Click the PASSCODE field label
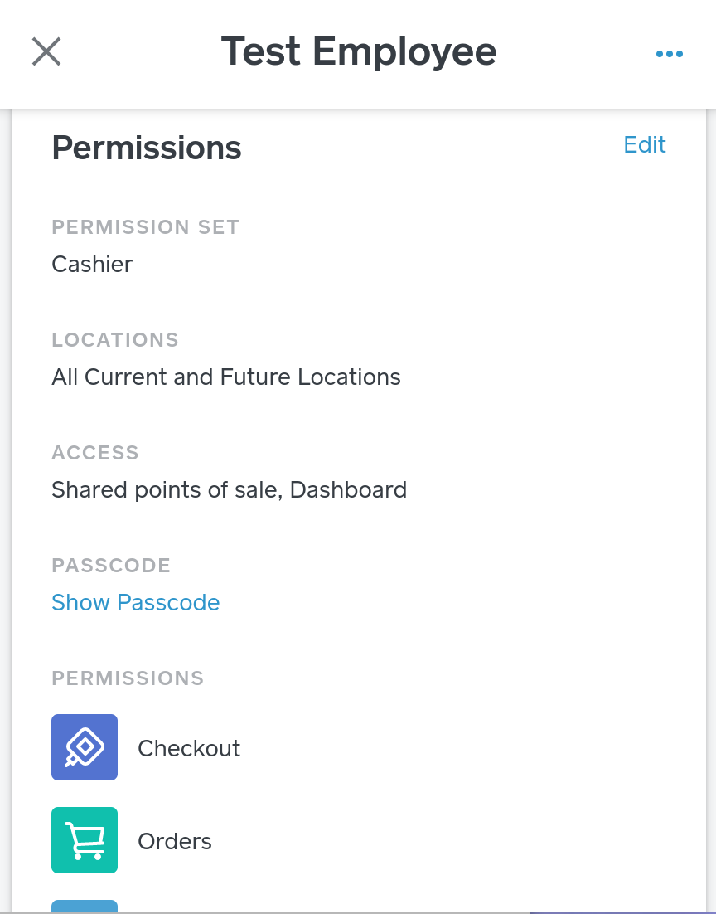The height and width of the screenshot is (914, 716). tap(111, 566)
